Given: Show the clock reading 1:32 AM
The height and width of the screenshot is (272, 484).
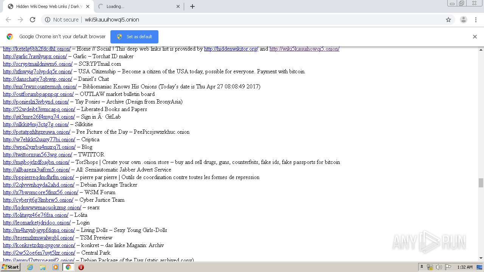Looking at the screenshot, I should click(465, 267).
